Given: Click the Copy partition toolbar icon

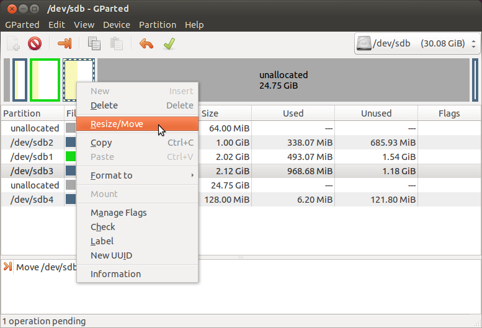Looking at the screenshot, I should pos(94,43).
